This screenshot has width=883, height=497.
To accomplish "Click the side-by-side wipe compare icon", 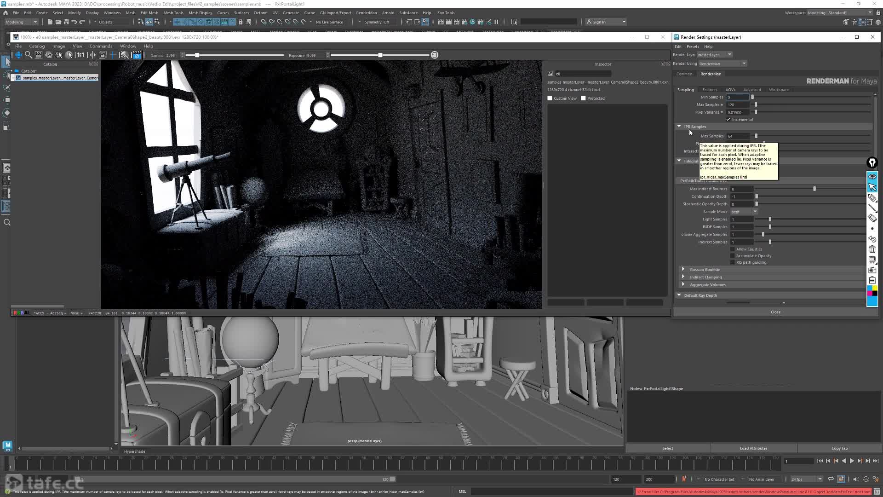I will point(92,55).
